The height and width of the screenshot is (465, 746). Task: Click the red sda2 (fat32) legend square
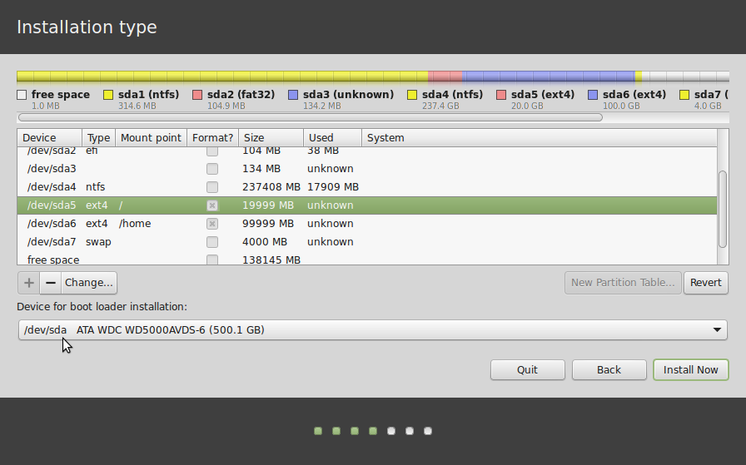coord(197,95)
